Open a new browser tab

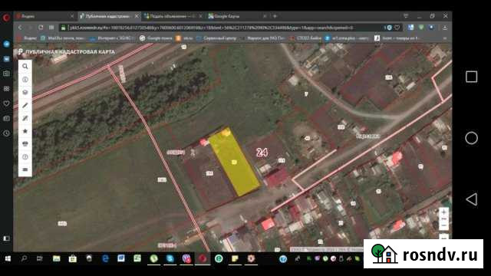click(275, 16)
